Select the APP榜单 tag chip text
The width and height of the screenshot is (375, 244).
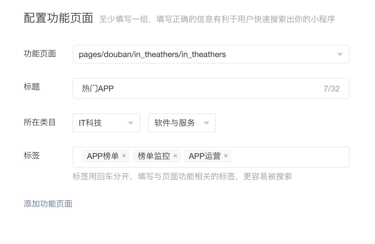[x=103, y=156]
